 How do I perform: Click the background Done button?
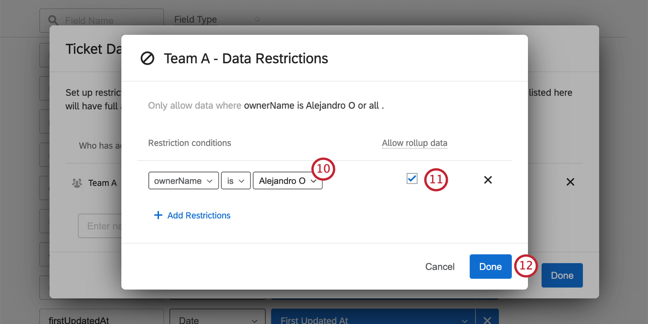click(562, 275)
